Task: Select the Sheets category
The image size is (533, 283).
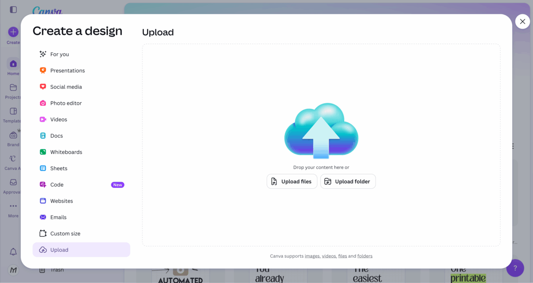Action: 81,168
